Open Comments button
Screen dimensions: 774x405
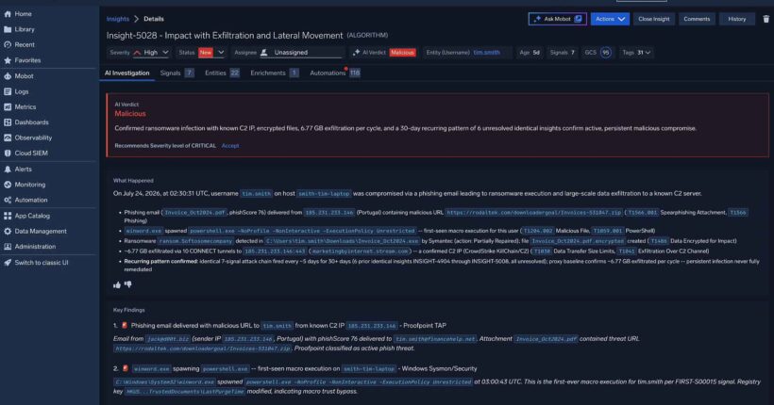(697, 19)
